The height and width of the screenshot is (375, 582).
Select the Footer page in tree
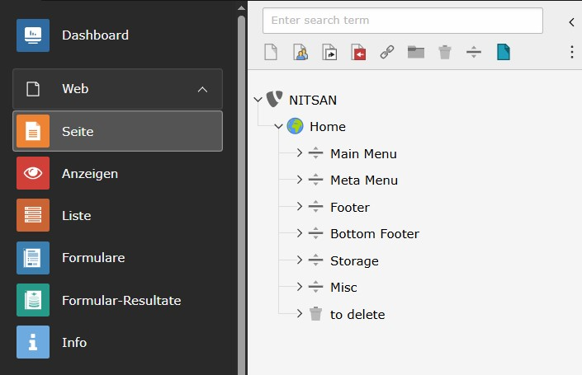pyautogui.click(x=349, y=208)
